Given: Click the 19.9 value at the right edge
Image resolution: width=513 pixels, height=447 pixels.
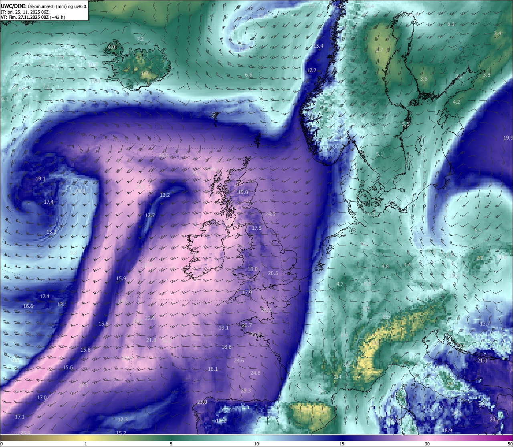Looking at the screenshot, I should pos(508,138).
